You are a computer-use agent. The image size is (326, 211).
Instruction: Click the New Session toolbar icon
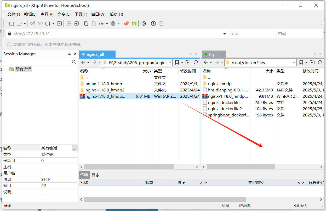(x=12, y=23)
